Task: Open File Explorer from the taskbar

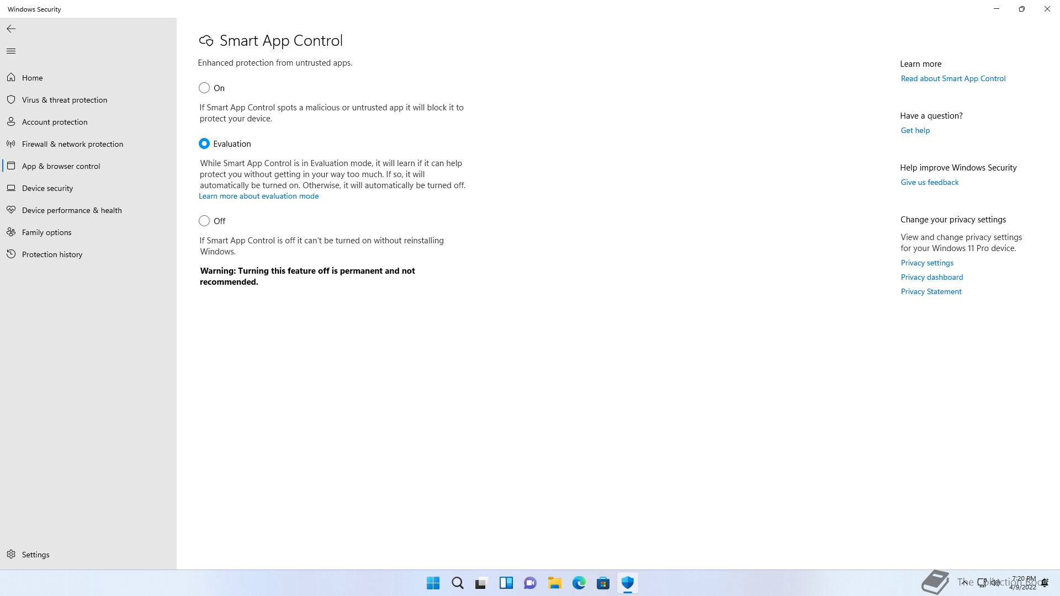Action: pyautogui.click(x=555, y=583)
